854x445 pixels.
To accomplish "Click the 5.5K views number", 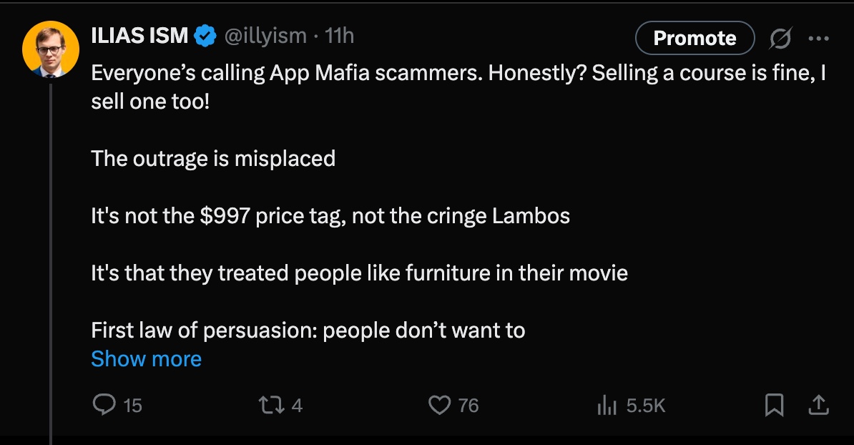I will click(x=646, y=406).
